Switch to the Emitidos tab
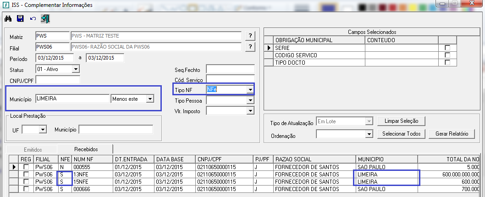The width and height of the screenshot is (485, 197). point(33,149)
